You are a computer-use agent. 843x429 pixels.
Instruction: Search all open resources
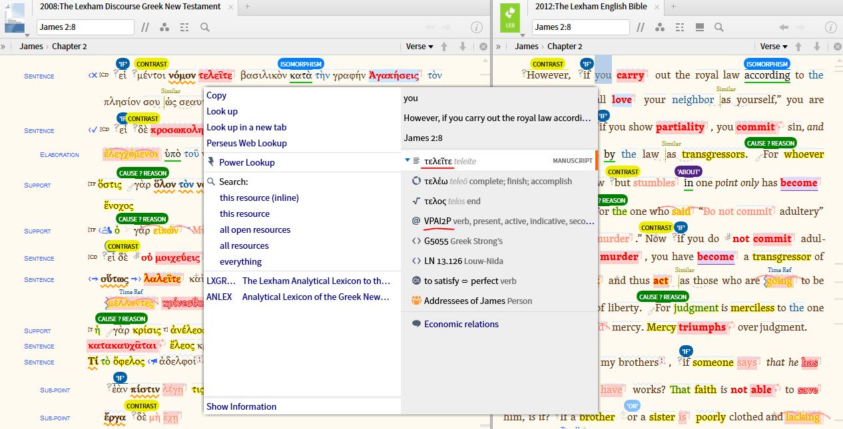(x=255, y=229)
